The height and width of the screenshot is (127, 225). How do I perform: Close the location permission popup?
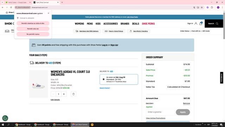coord(49,13)
